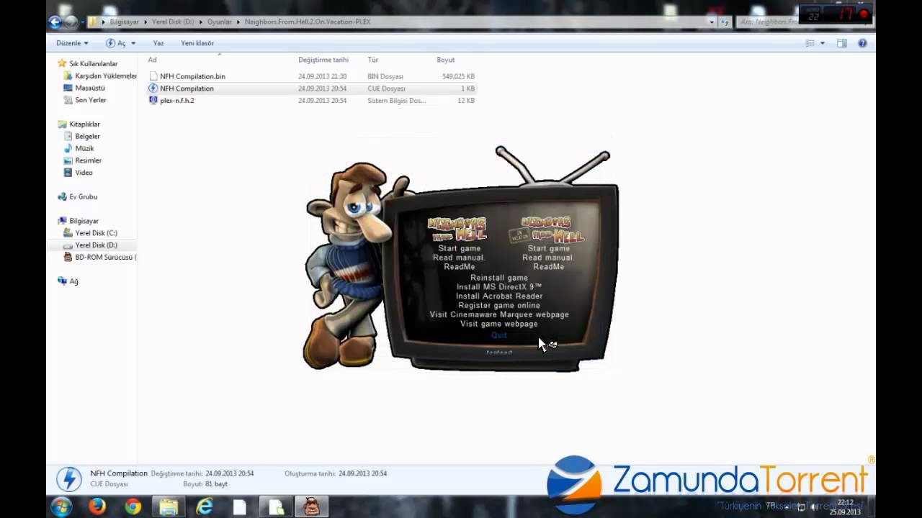This screenshot has height=518, width=922.
Task: Open the Düzenle dropdown menu
Action: (72, 43)
